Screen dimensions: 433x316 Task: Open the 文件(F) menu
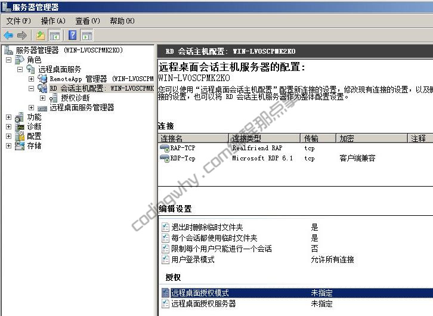point(18,21)
